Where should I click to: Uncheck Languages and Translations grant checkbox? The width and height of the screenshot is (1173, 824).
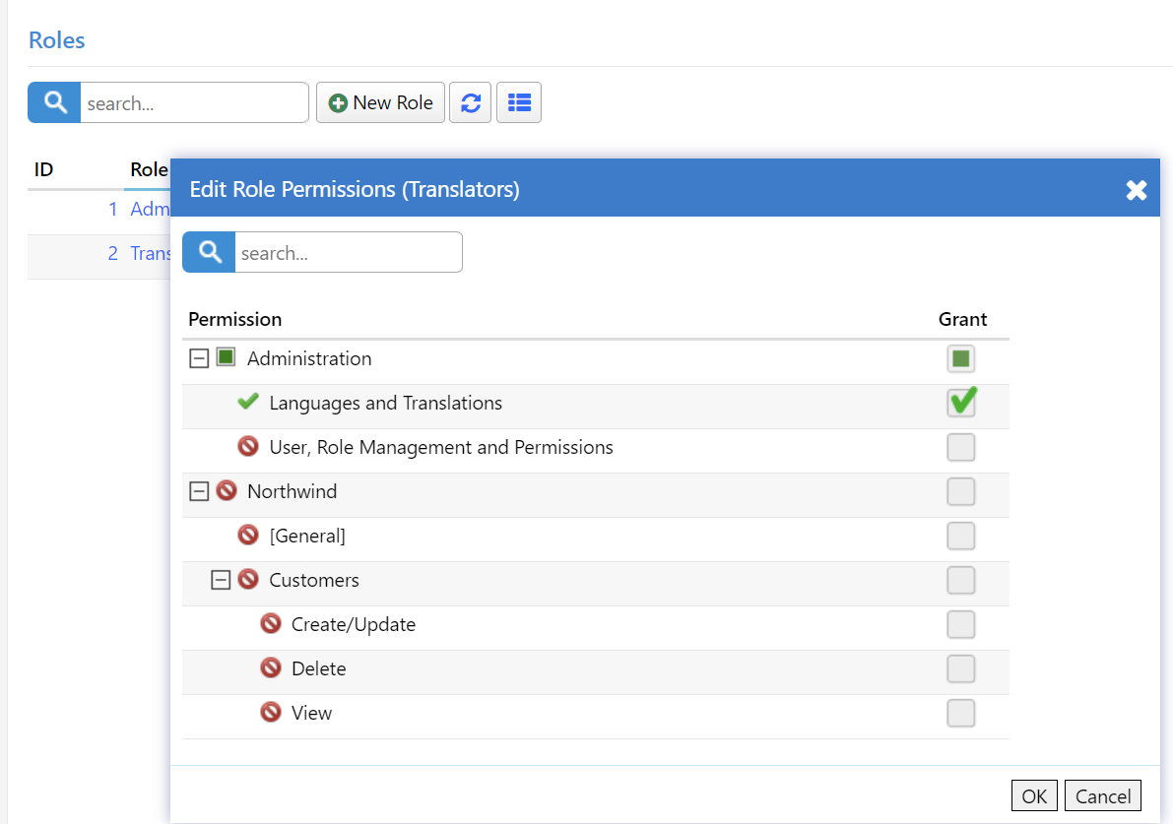click(961, 403)
